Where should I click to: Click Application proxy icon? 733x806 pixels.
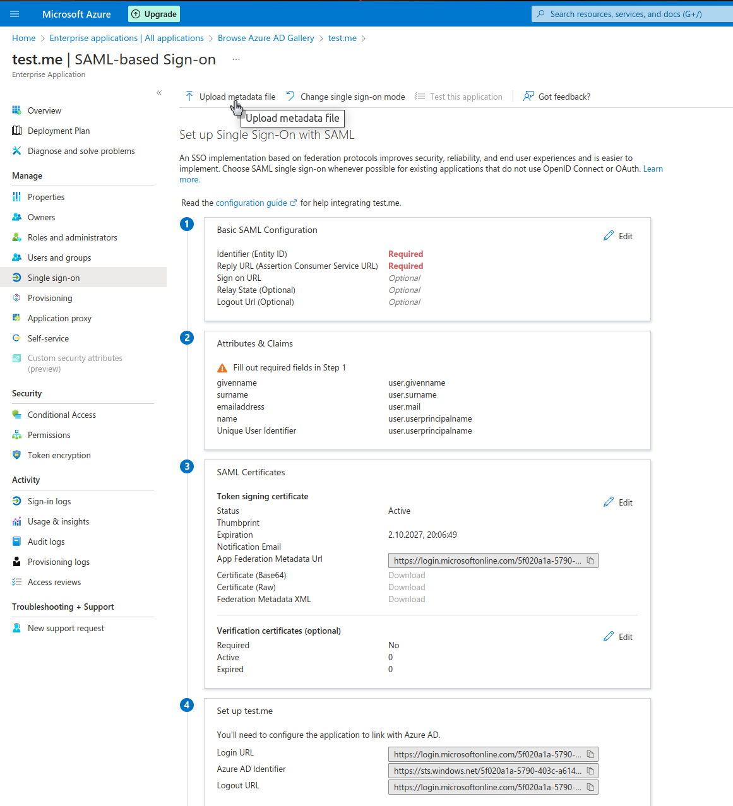(17, 318)
